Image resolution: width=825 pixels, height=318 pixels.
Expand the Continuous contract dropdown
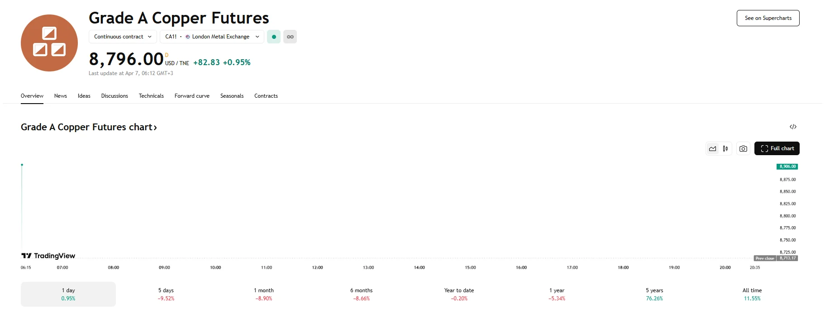click(123, 37)
